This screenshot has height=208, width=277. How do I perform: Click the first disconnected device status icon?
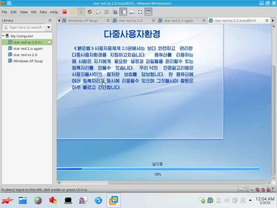258,190
